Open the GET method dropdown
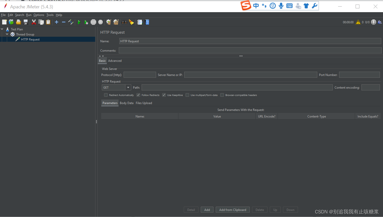The width and height of the screenshot is (383, 217). point(128,88)
